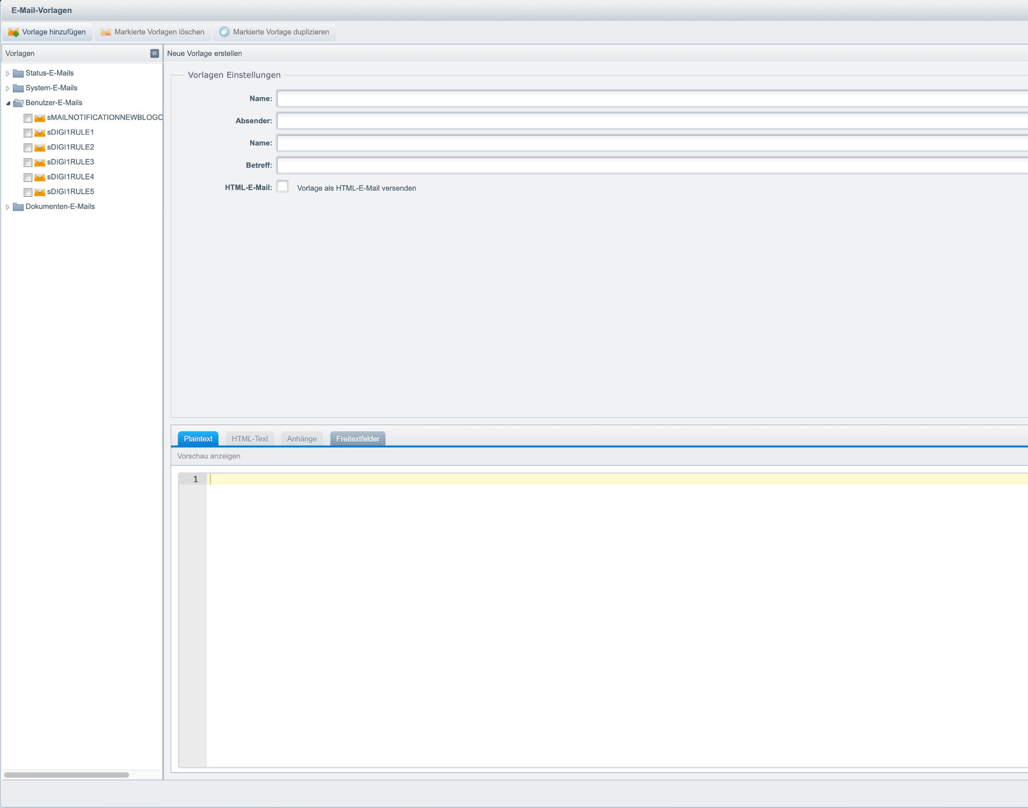Check the sDIGI1RULE2 checkbox
This screenshot has width=1028, height=808.
(x=28, y=148)
